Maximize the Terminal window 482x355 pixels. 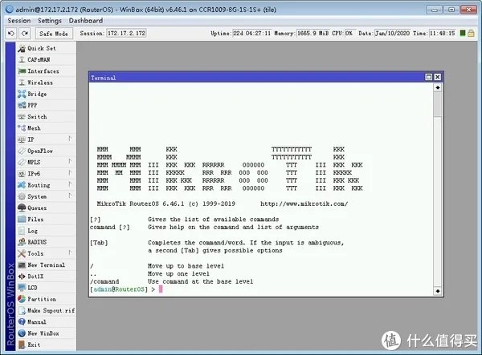click(428, 77)
